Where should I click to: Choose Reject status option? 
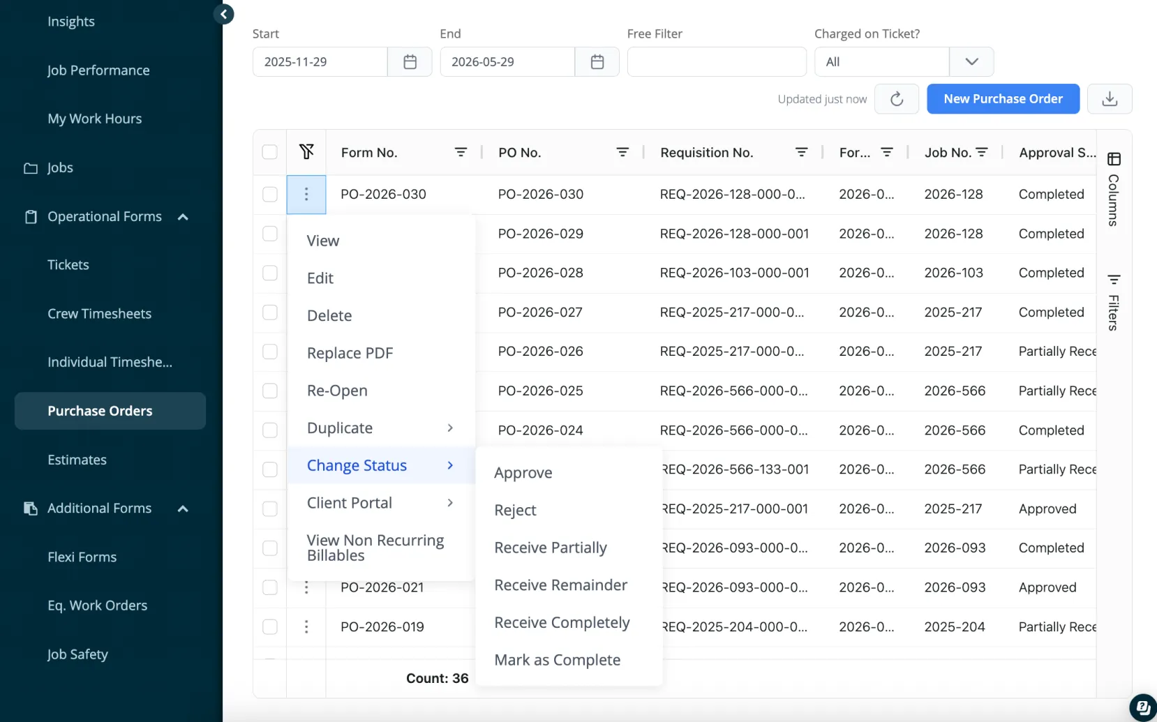[569, 511]
